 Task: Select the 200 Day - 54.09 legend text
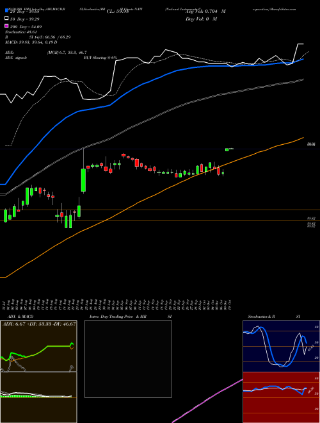(26, 27)
